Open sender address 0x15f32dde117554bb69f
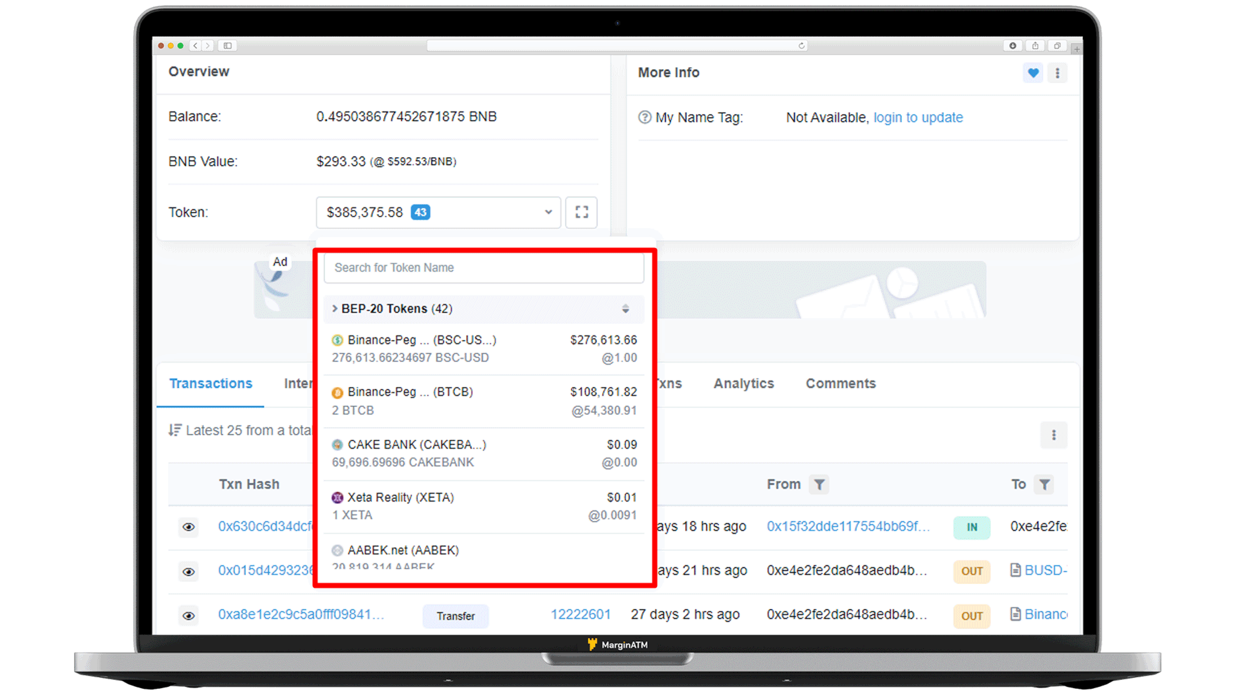Viewport: 1235px width, 695px height. click(848, 526)
